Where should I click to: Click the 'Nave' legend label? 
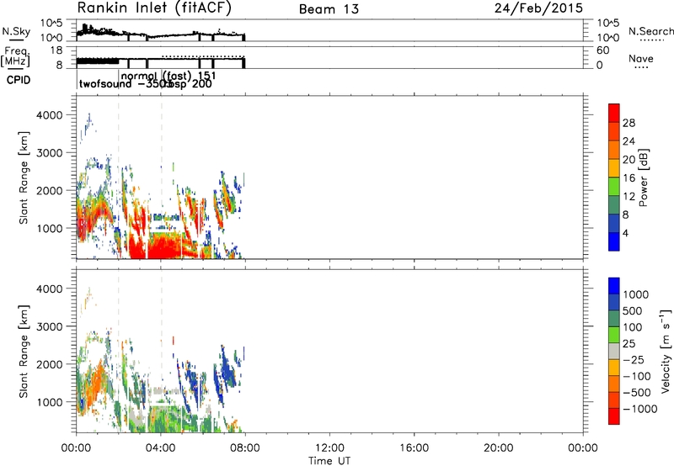pyautogui.click(x=641, y=59)
